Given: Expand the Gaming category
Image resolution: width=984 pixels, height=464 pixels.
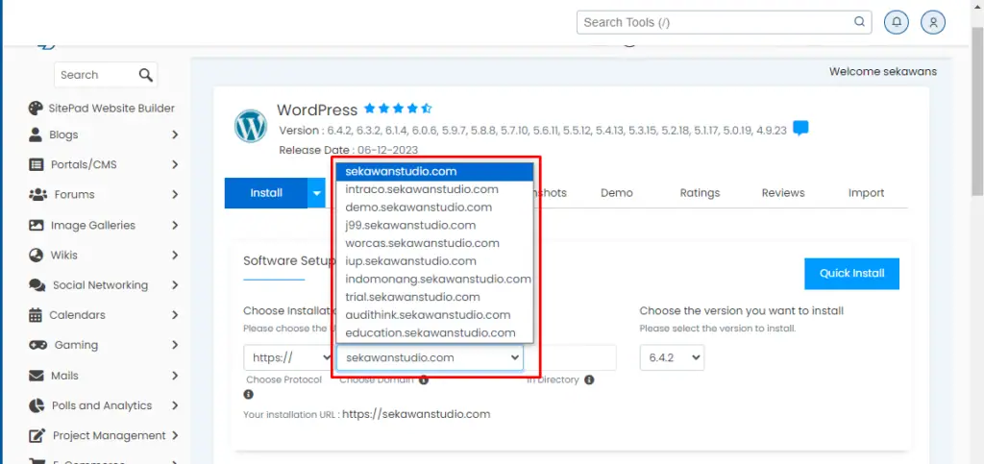Looking at the screenshot, I should point(175,346).
